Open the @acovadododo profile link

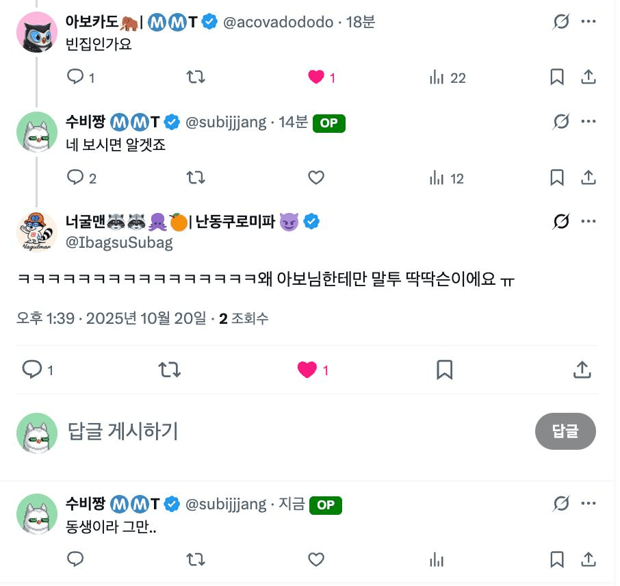pos(278,22)
